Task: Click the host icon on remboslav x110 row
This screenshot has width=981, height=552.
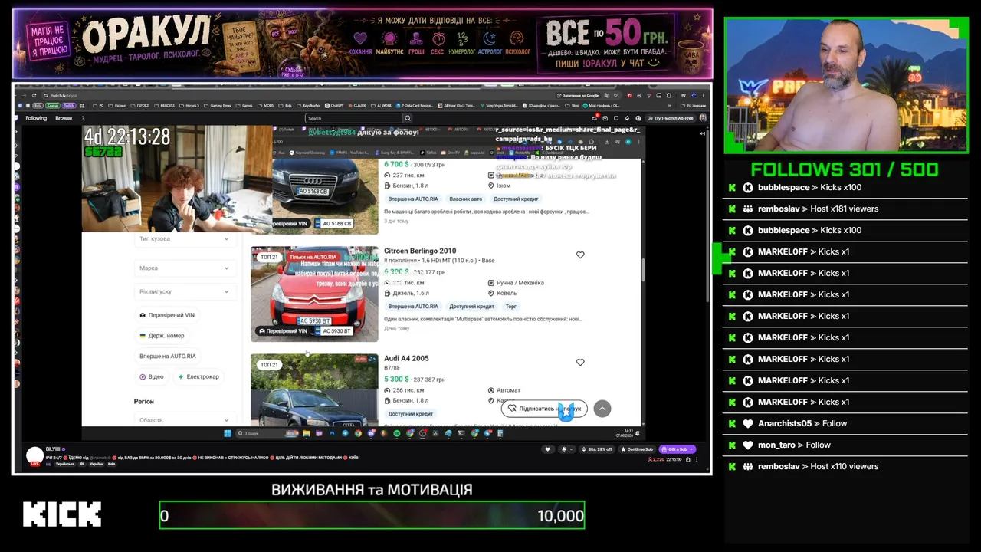Action: point(748,466)
